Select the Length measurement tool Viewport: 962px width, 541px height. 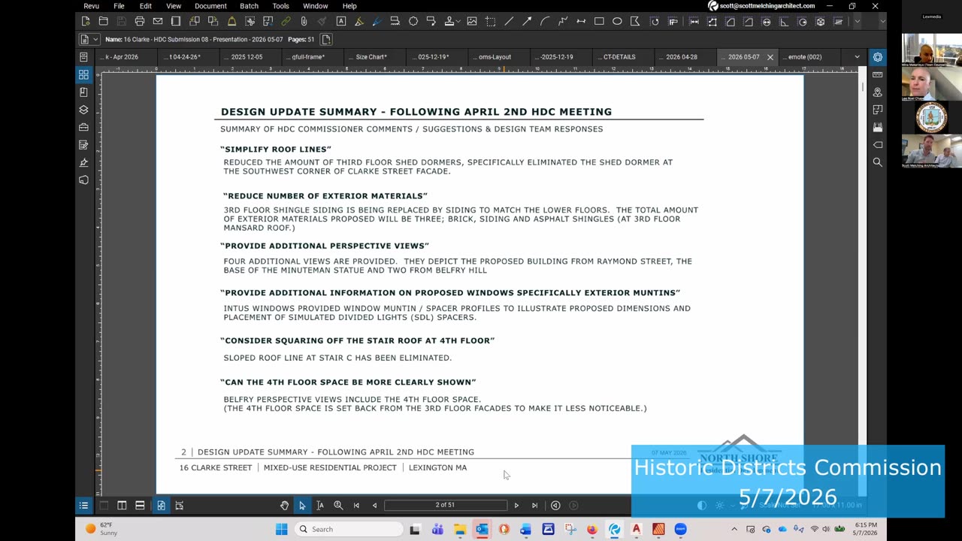[694, 21]
